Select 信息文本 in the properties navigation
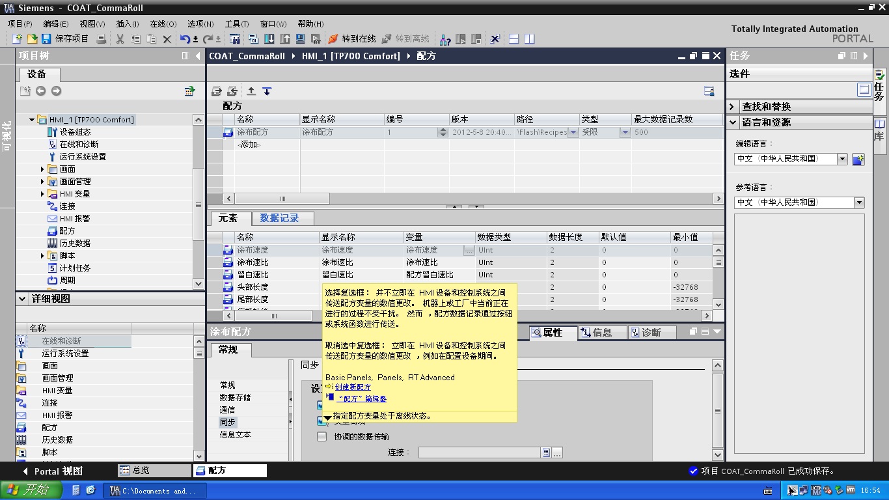Screen dimensions: 889x500 click(235, 435)
